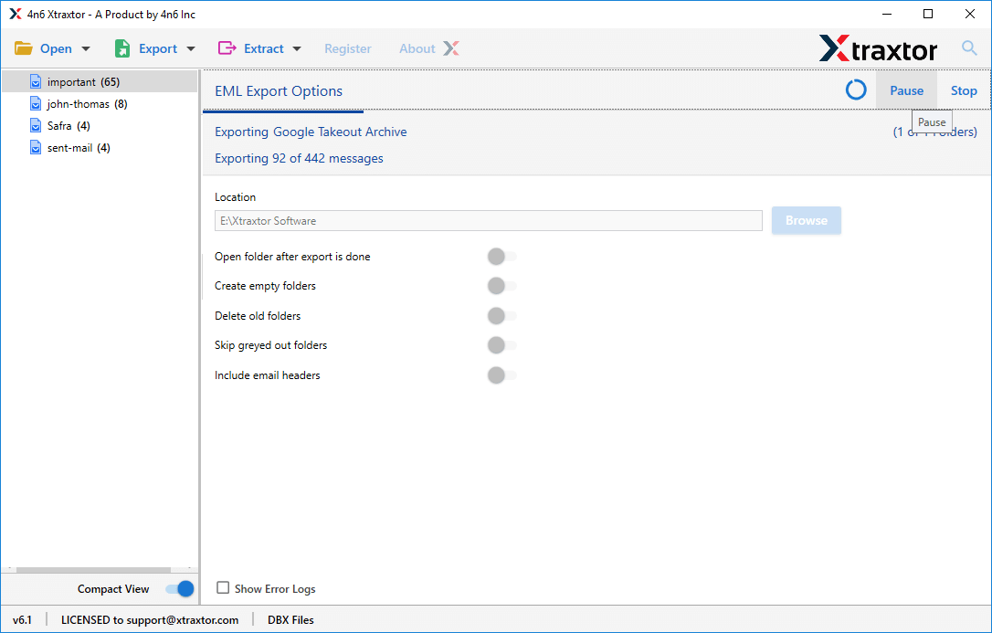Image resolution: width=992 pixels, height=633 pixels.
Task: Click the Exporting Google Takeout Archive text
Action: point(311,132)
